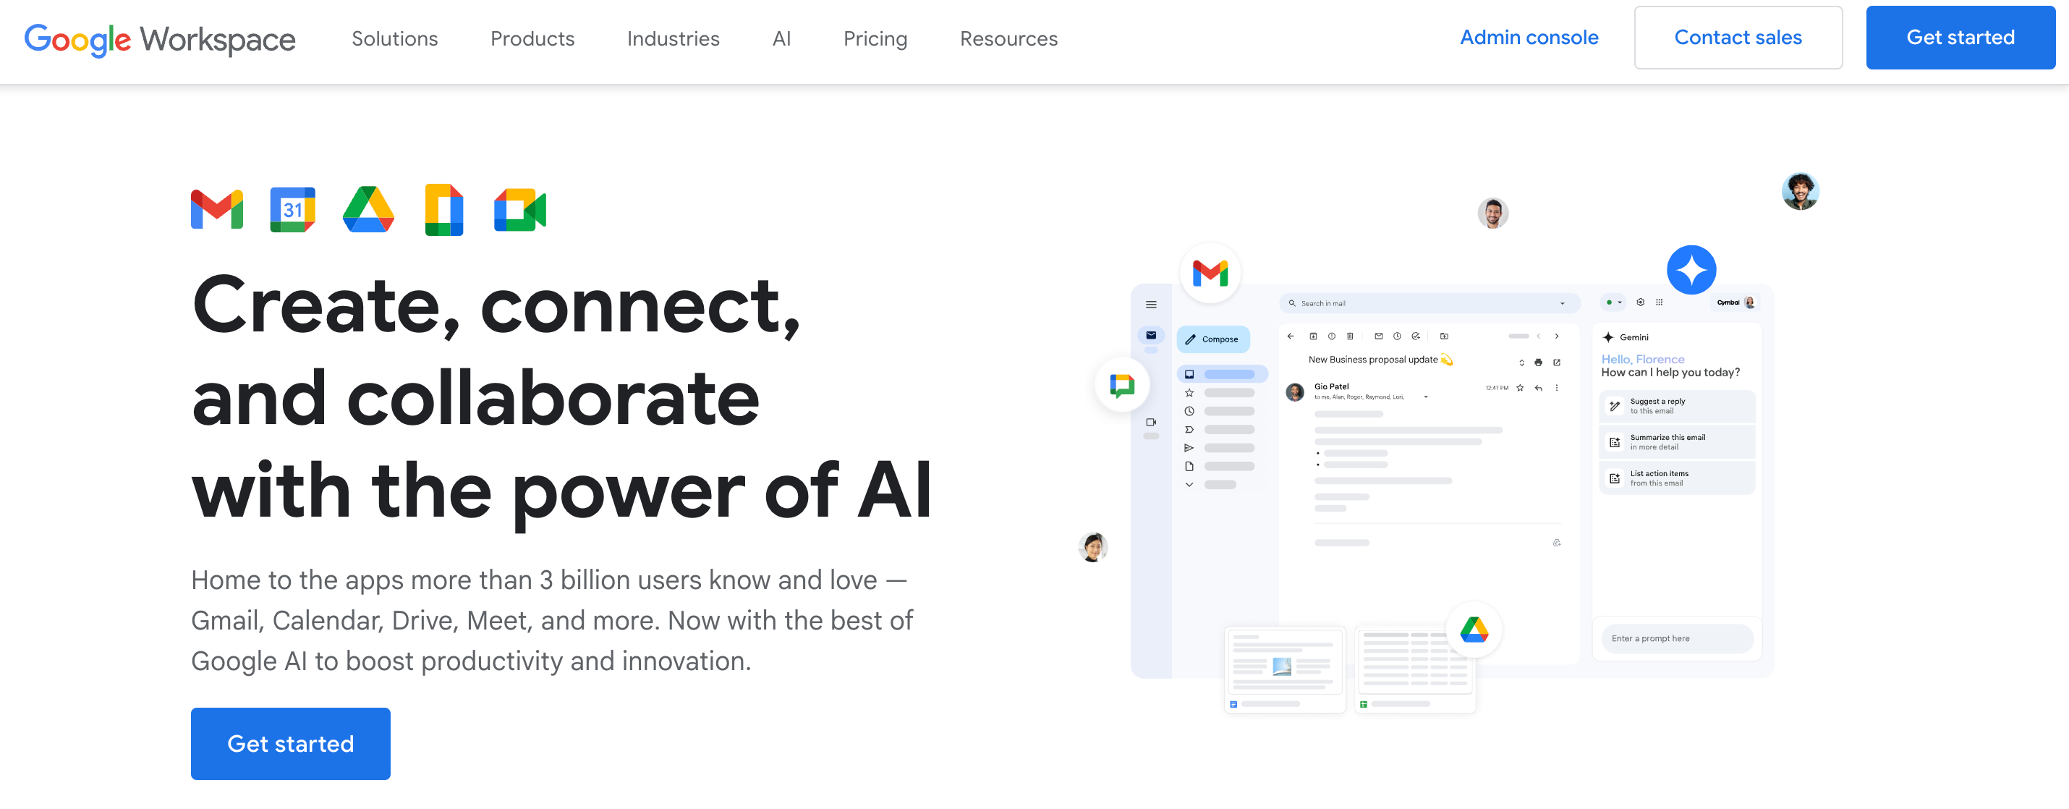Click the archive icon in email toolbar
2069x809 pixels.
pyautogui.click(x=1313, y=336)
